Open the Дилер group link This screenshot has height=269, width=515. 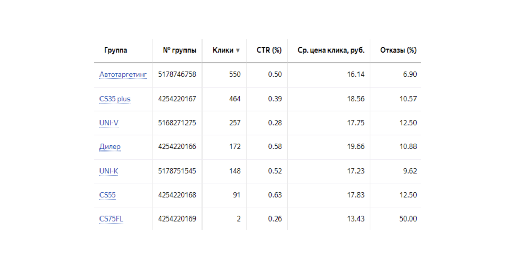pos(110,147)
